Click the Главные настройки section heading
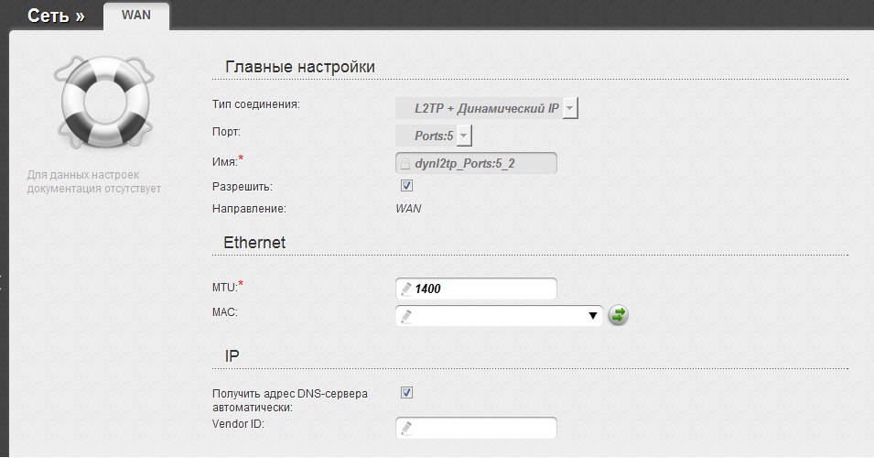Image resolution: width=874 pixels, height=458 pixels. point(299,67)
